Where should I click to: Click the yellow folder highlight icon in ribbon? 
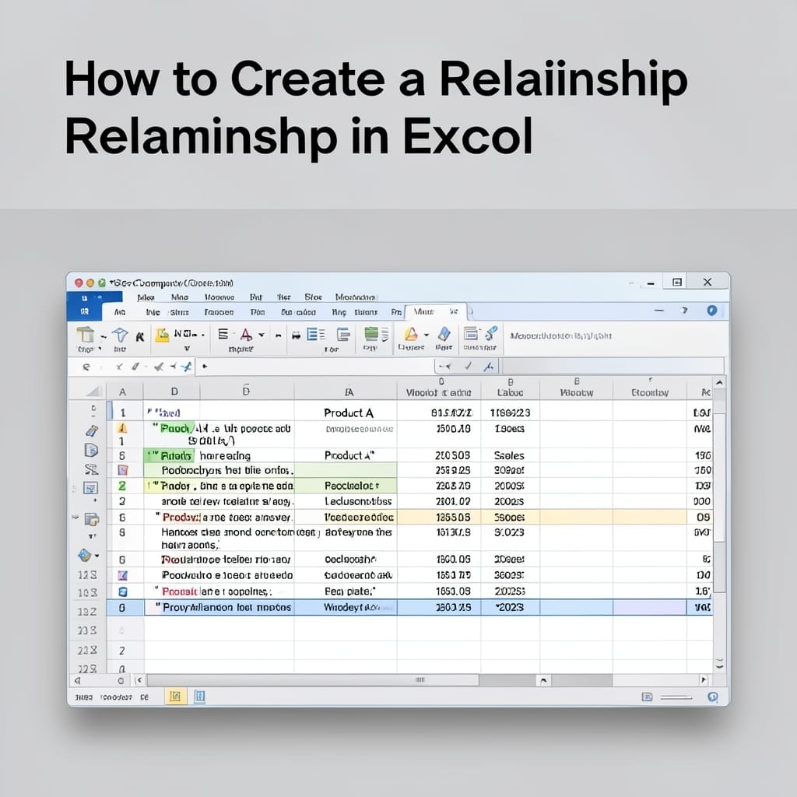(x=162, y=335)
